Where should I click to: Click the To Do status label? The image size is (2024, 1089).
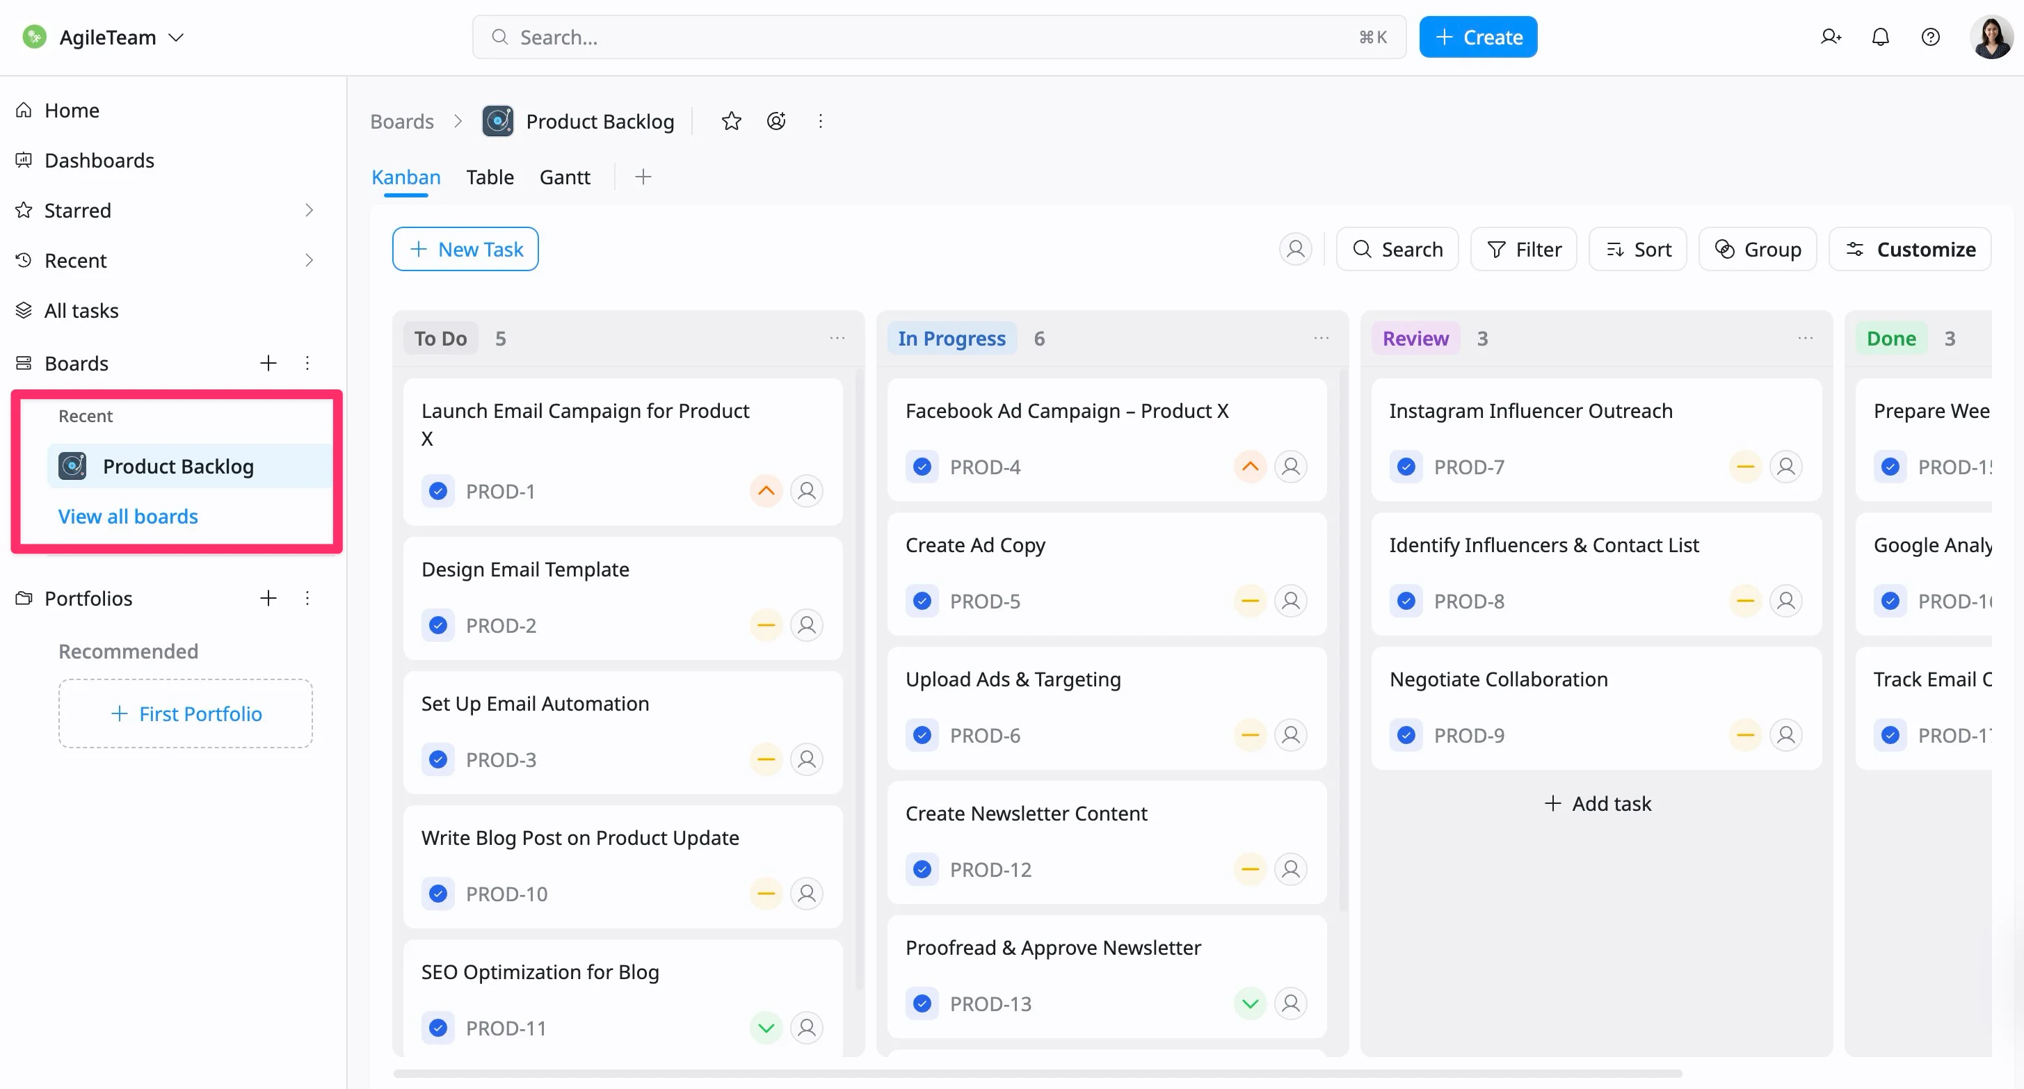(x=441, y=339)
